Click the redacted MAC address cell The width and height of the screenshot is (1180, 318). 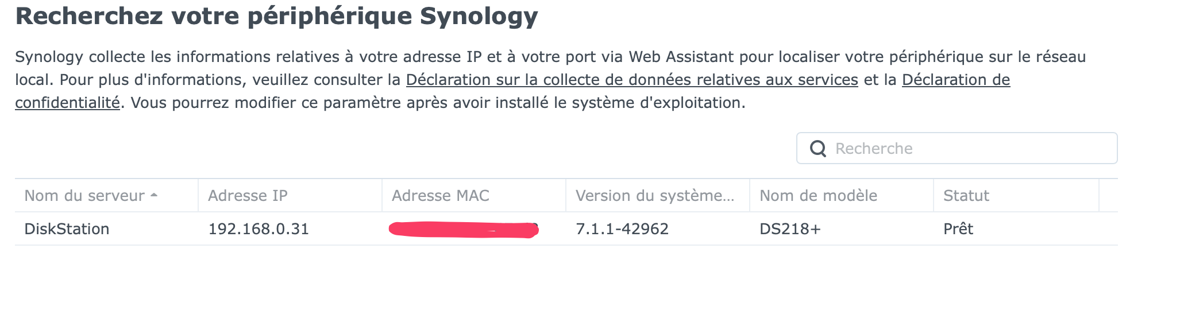(463, 230)
